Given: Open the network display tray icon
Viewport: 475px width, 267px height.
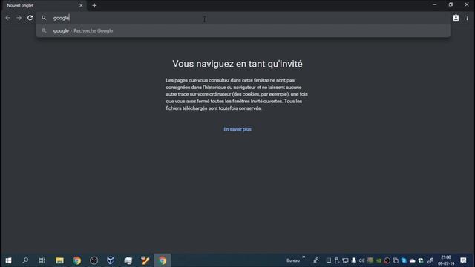Looking at the screenshot, I should (345, 260).
